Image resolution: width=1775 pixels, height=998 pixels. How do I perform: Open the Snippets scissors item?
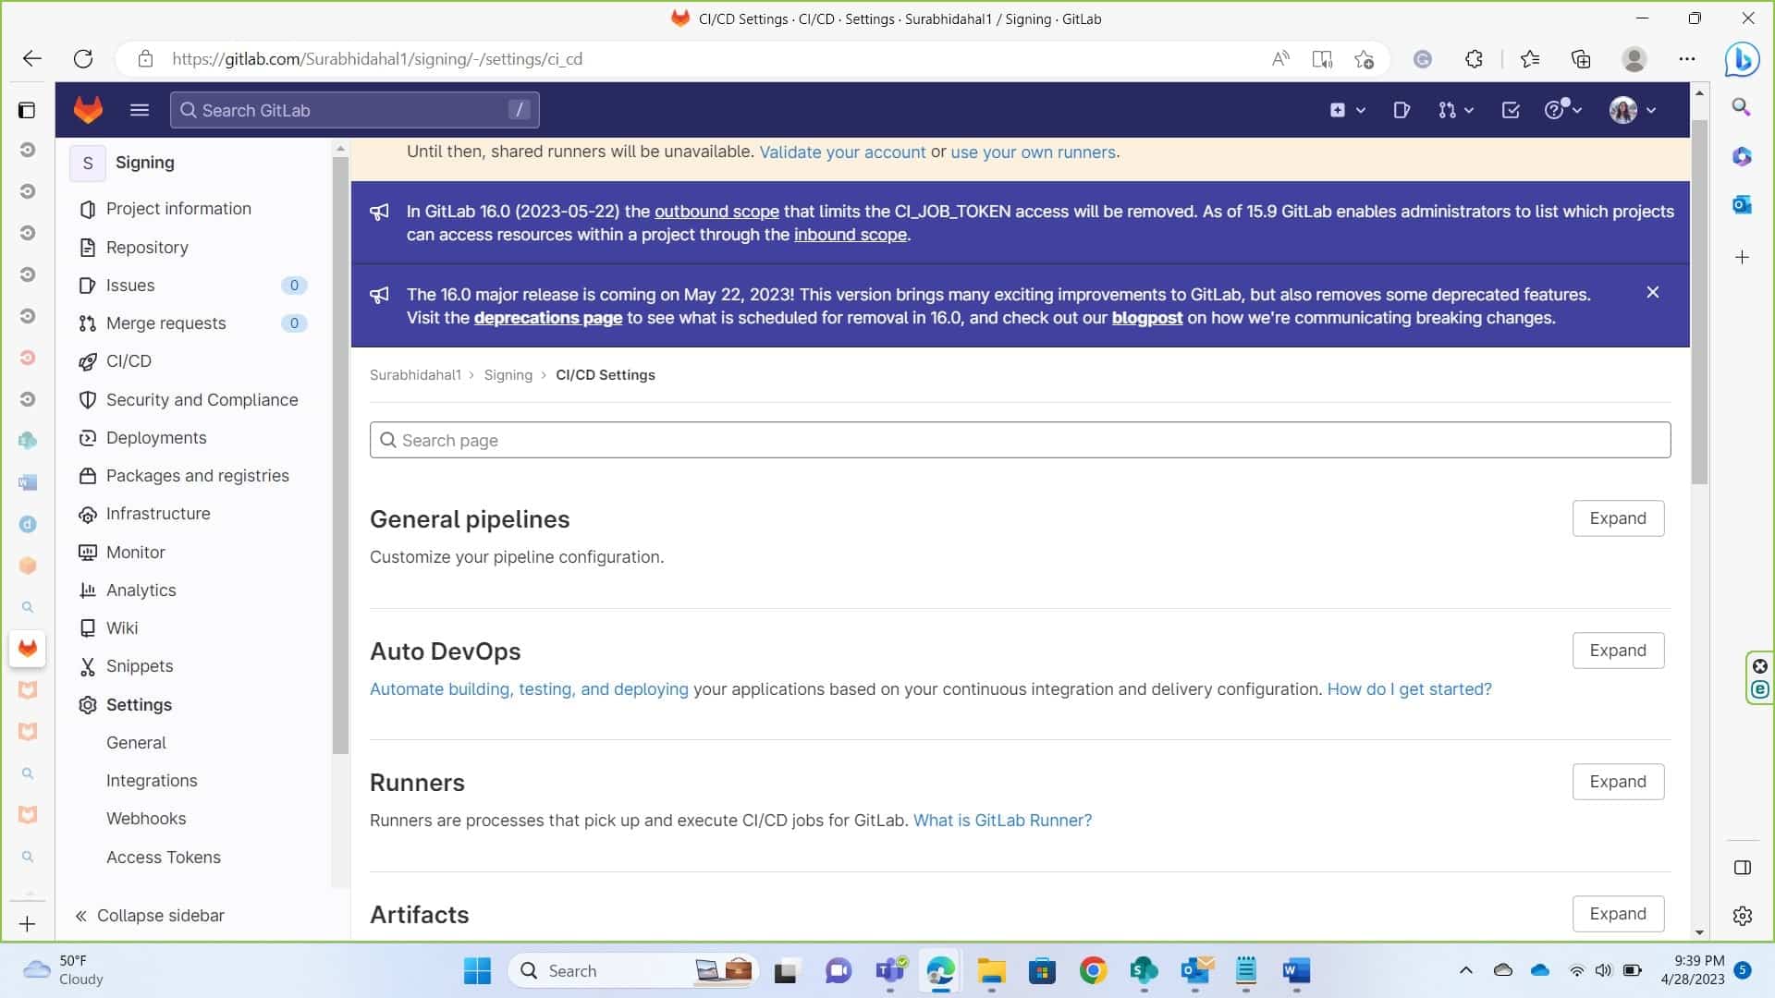[139, 666]
